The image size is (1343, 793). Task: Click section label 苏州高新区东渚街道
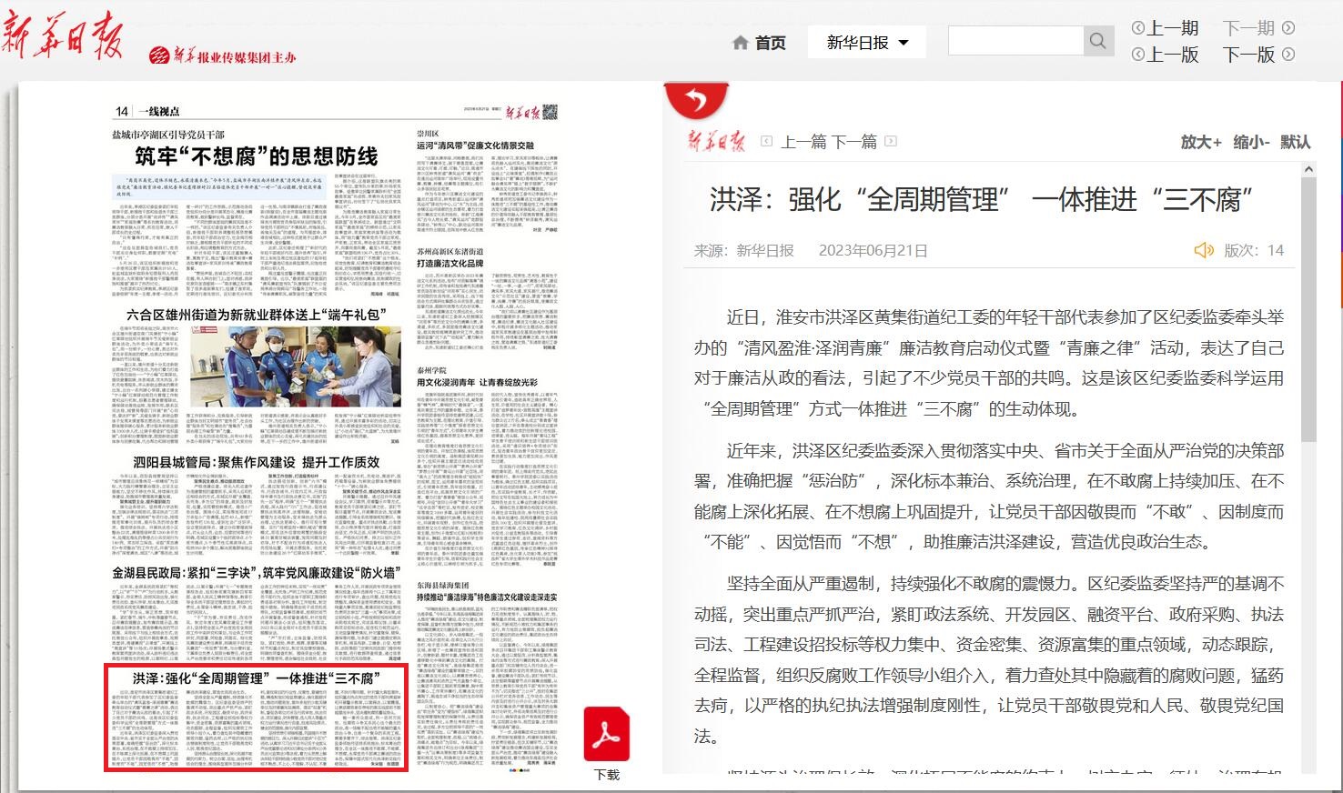pos(450,252)
